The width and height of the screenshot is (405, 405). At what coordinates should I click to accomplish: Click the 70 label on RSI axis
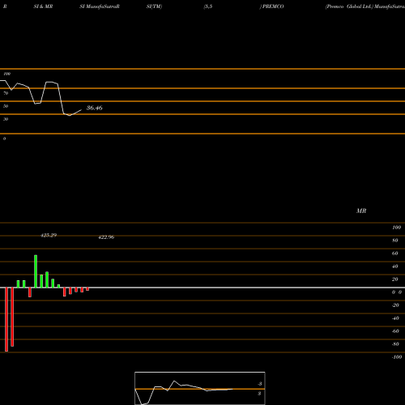[6, 93]
